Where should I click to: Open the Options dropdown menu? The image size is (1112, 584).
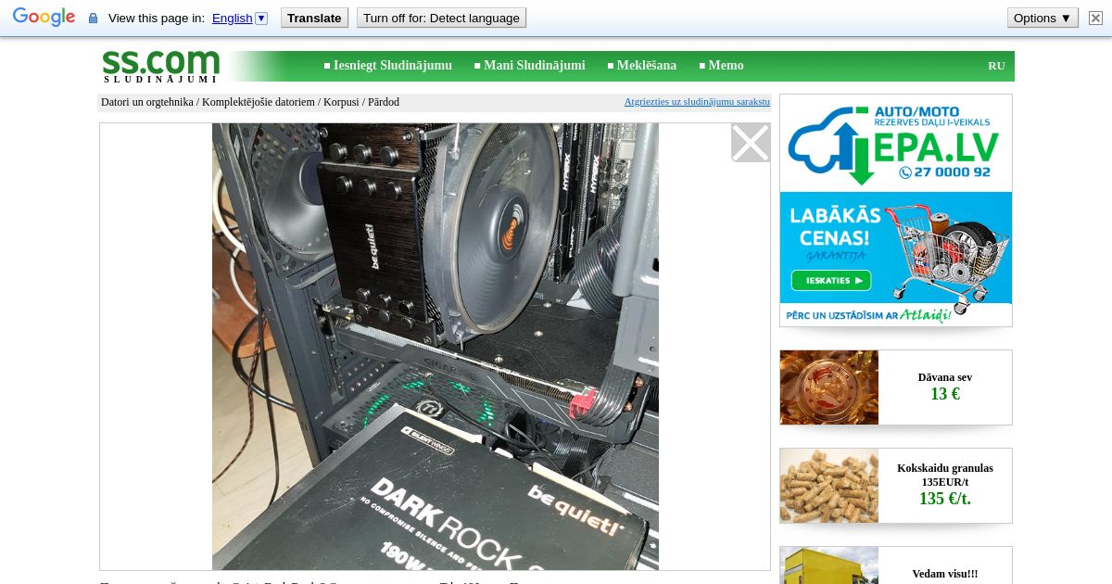pos(1042,18)
